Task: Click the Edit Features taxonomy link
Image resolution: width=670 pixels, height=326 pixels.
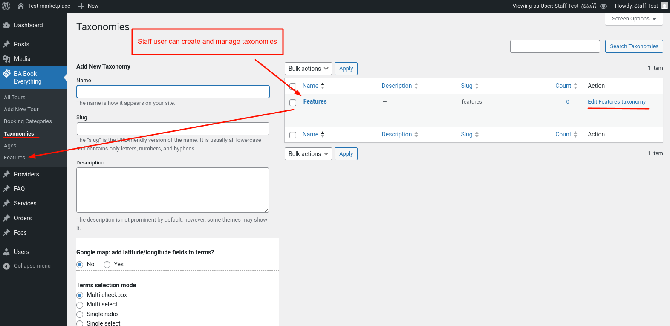Action: pyautogui.click(x=616, y=102)
